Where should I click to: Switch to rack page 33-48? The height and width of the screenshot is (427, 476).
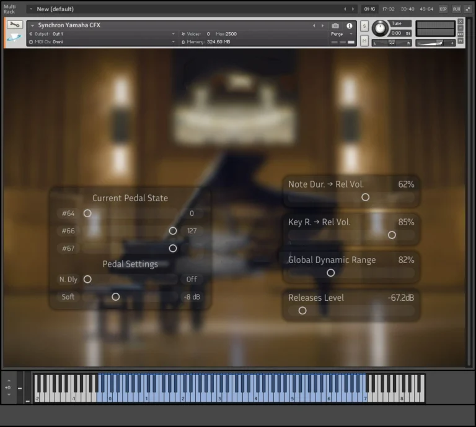[407, 9]
